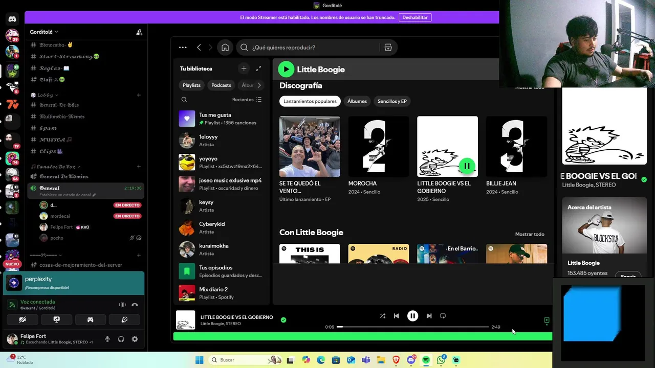The image size is (655, 368).
Task: Open the Recientes sort dropdown
Action: click(247, 100)
